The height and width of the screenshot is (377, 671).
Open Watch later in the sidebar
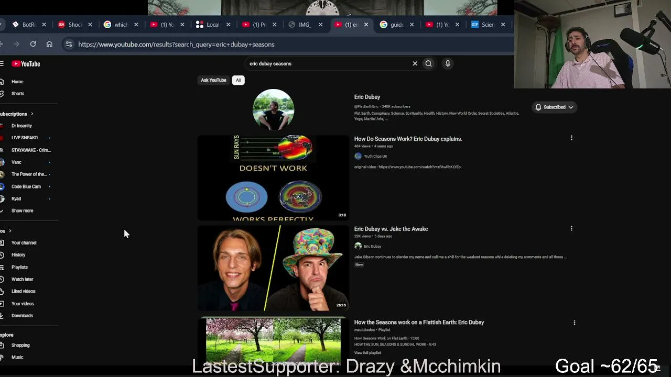point(22,279)
